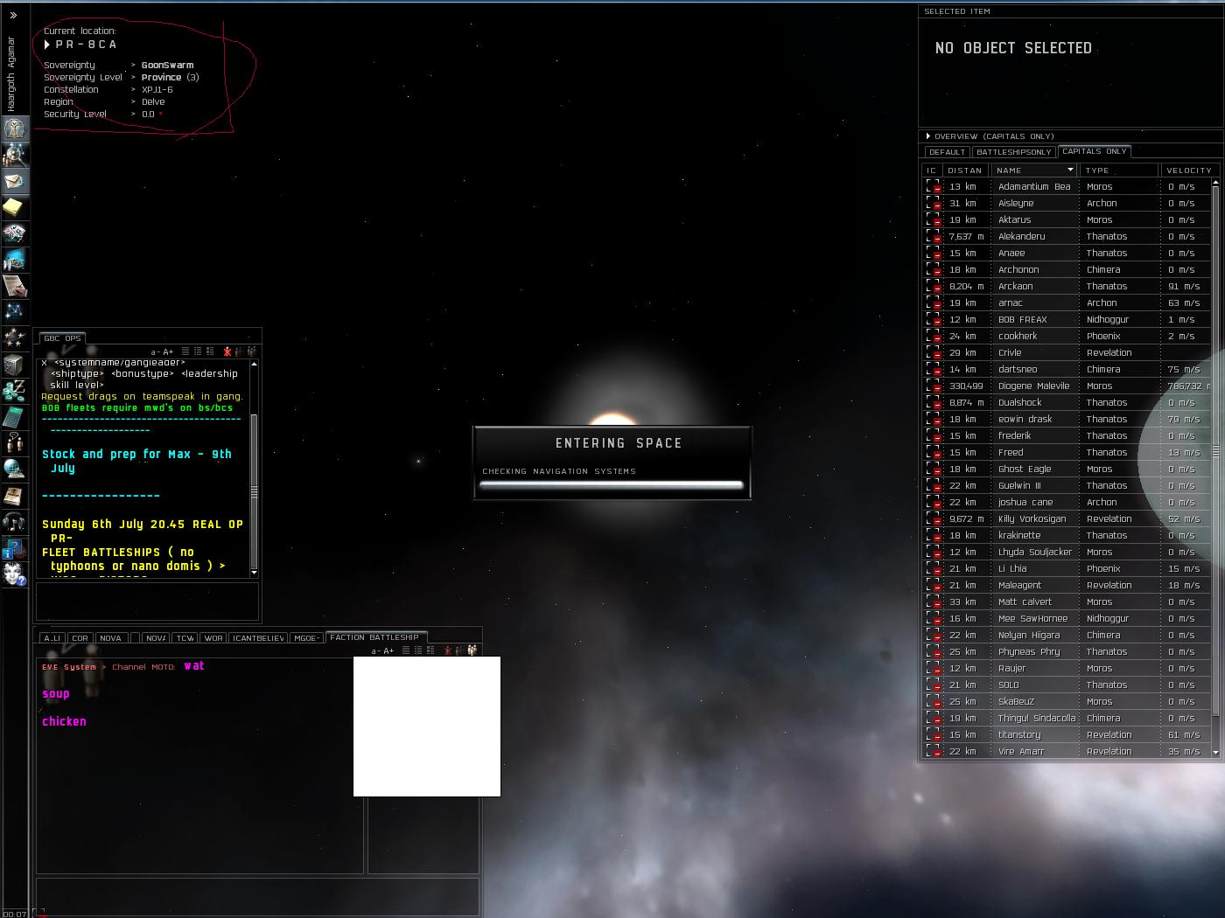1225x918 pixels.
Task: Expand the sidebar with double chevron
Action: [x=13, y=15]
